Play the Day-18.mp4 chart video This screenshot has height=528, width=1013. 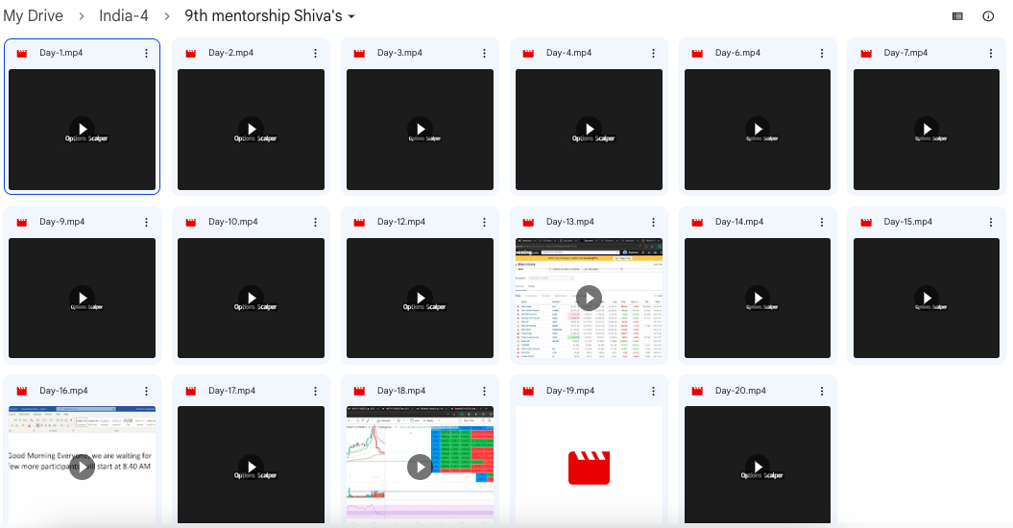420,467
